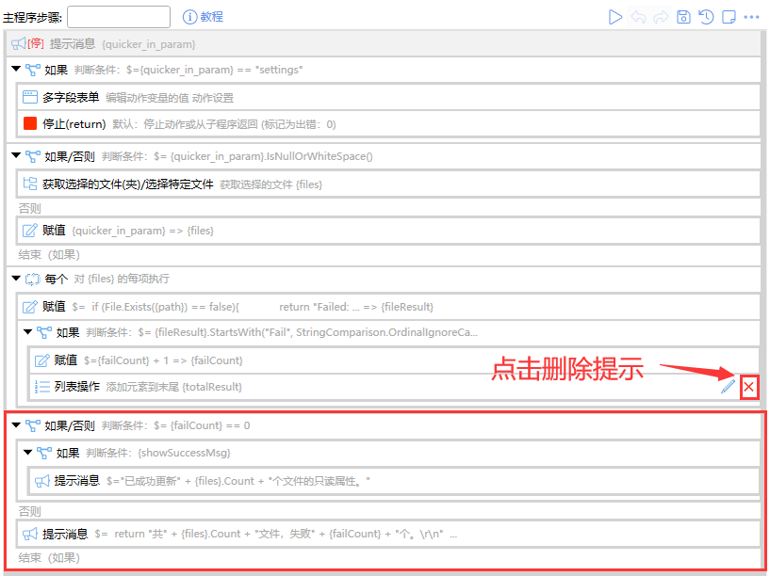770x576 pixels.
Task: Select the 获取选择的文件(夹)/选择特定文件 step label
Action: pos(127,184)
